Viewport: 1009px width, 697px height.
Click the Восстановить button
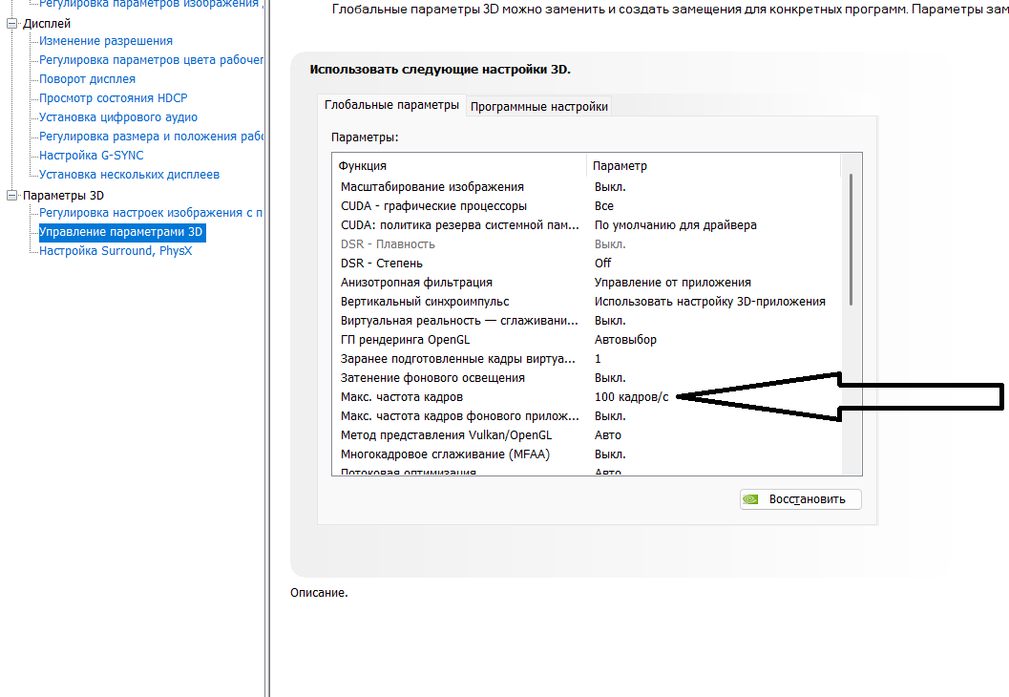tap(801, 499)
